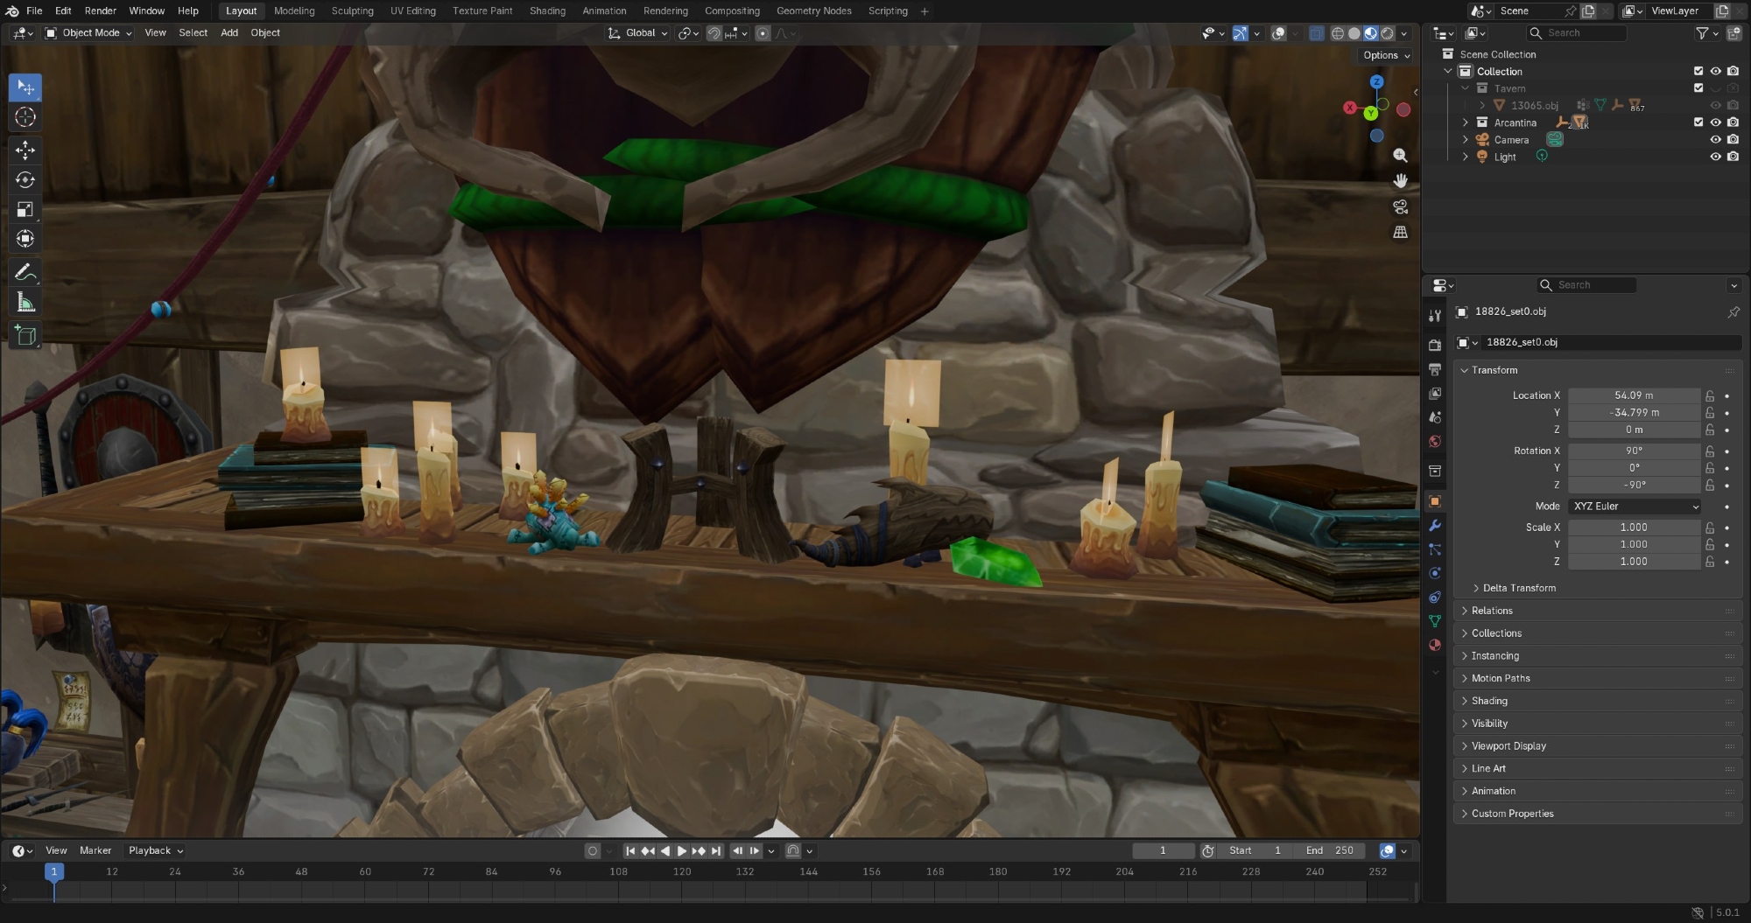Click the Location X value field

click(1633, 395)
